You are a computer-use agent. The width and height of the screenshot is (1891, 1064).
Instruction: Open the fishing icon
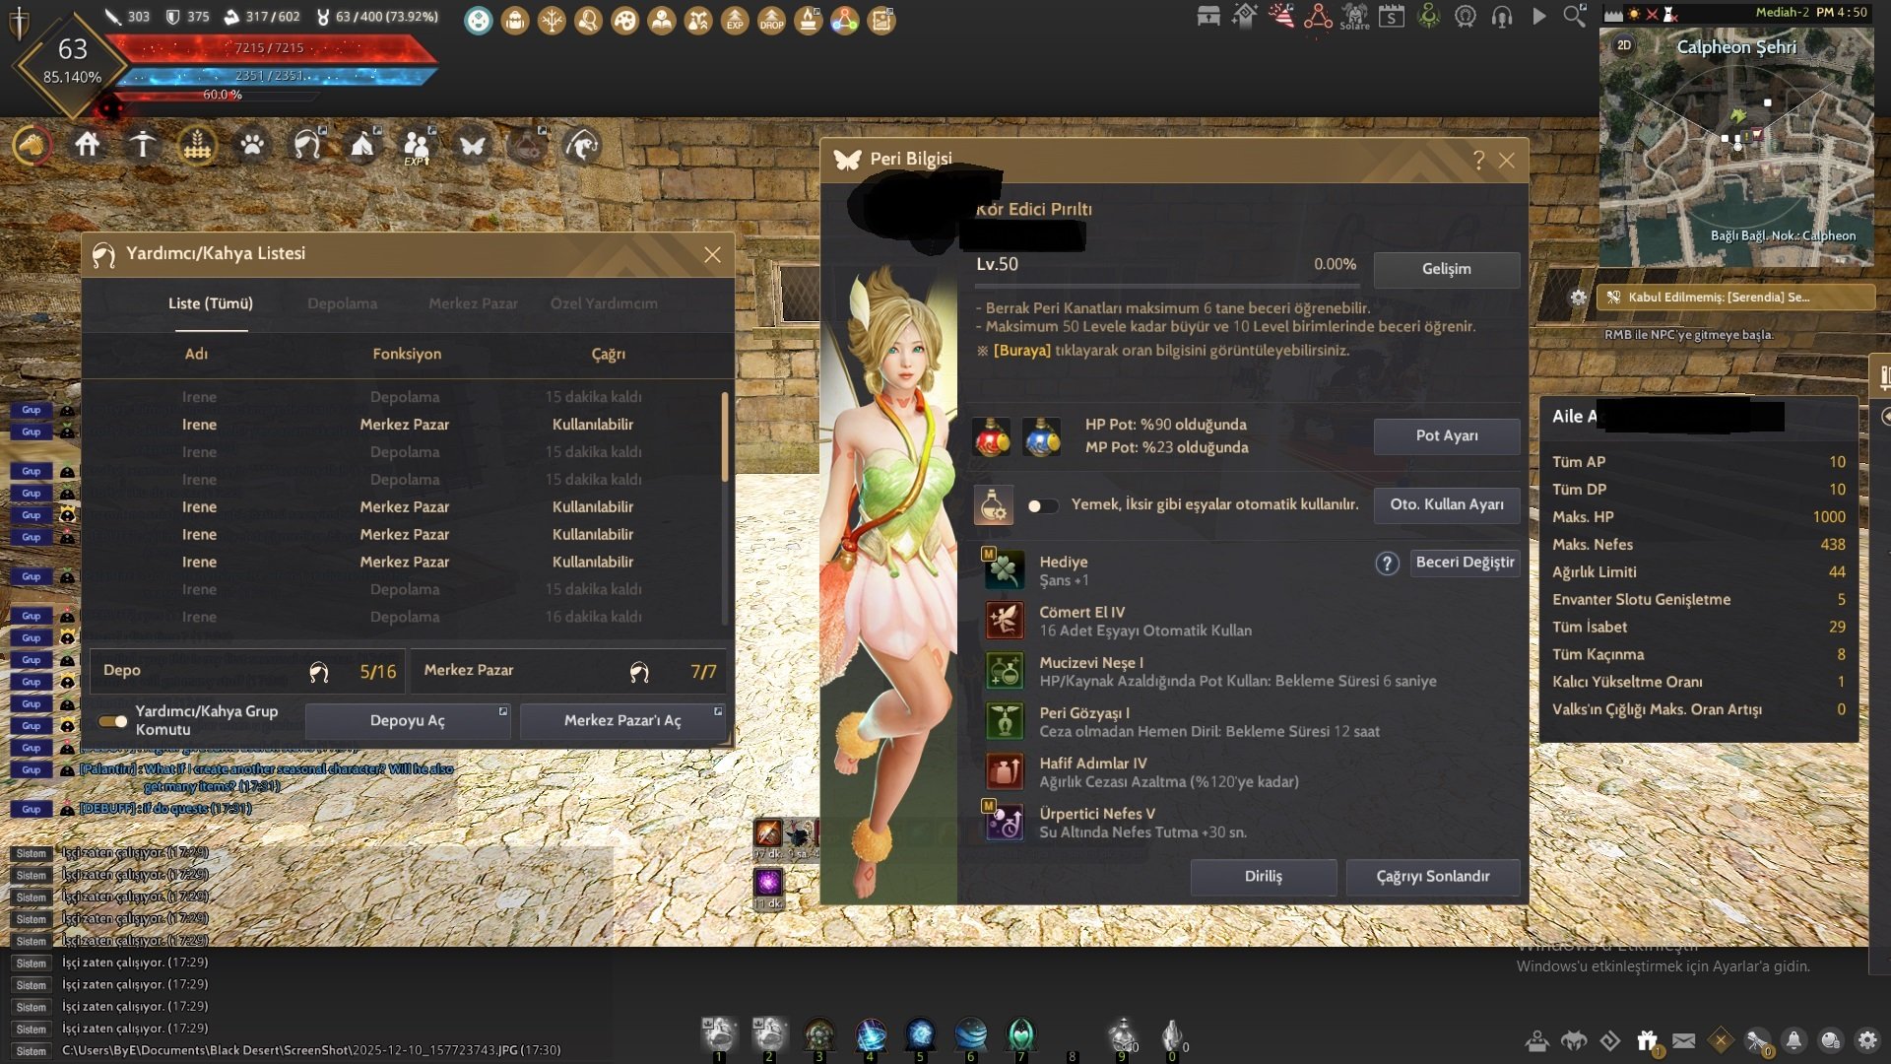click(x=582, y=146)
